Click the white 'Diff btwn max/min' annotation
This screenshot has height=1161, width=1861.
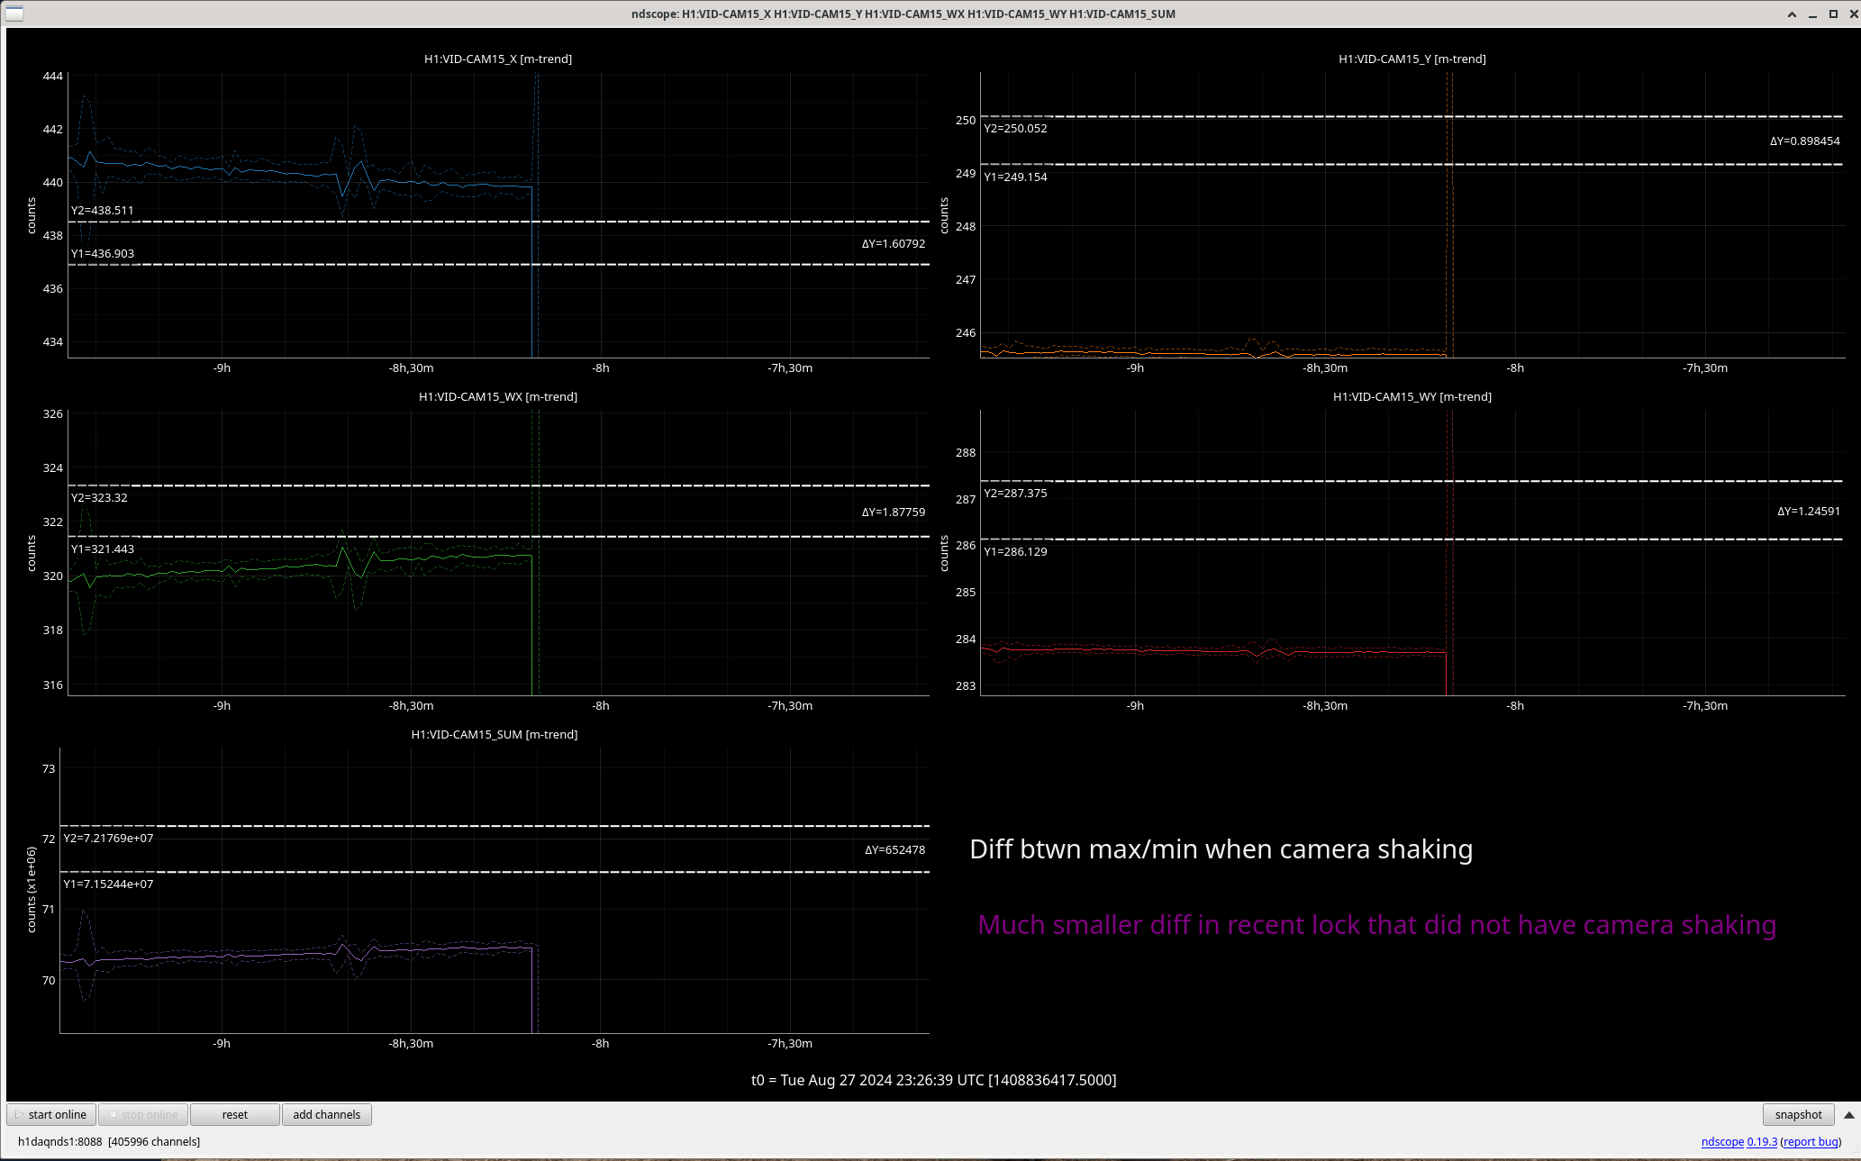(x=1221, y=849)
